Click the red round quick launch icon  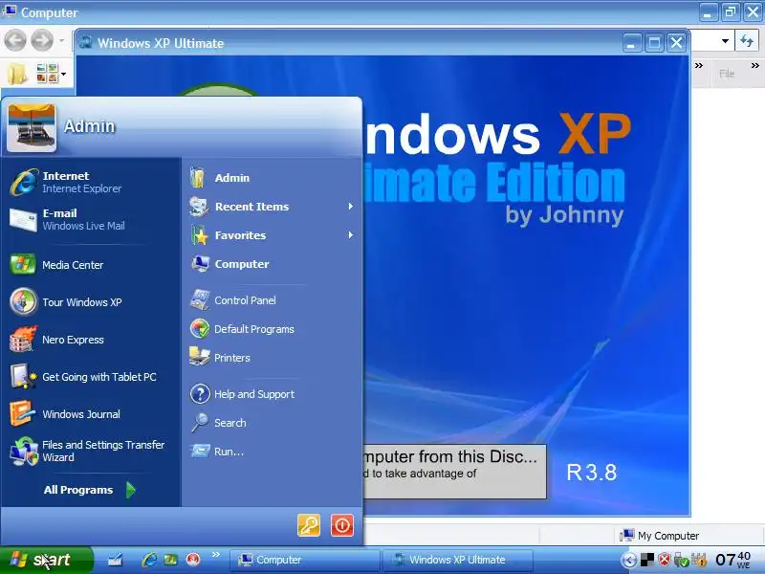click(193, 560)
